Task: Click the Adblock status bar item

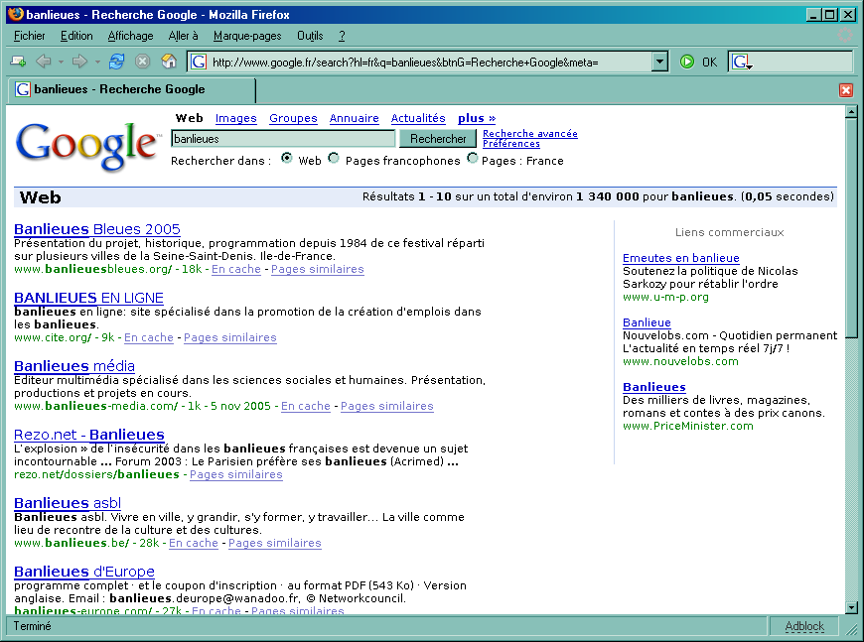Action: click(804, 626)
